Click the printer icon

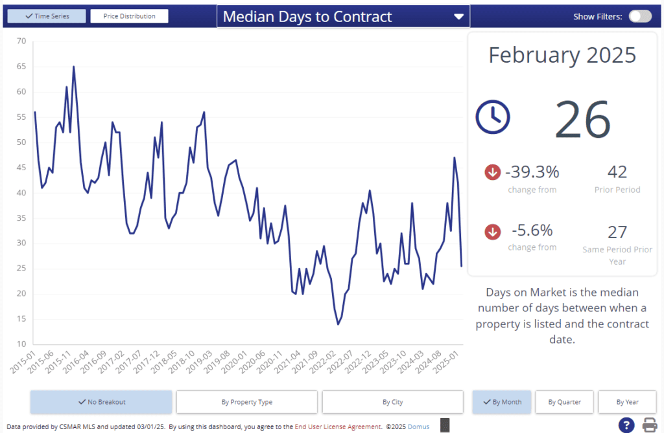[x=650, y=425]
